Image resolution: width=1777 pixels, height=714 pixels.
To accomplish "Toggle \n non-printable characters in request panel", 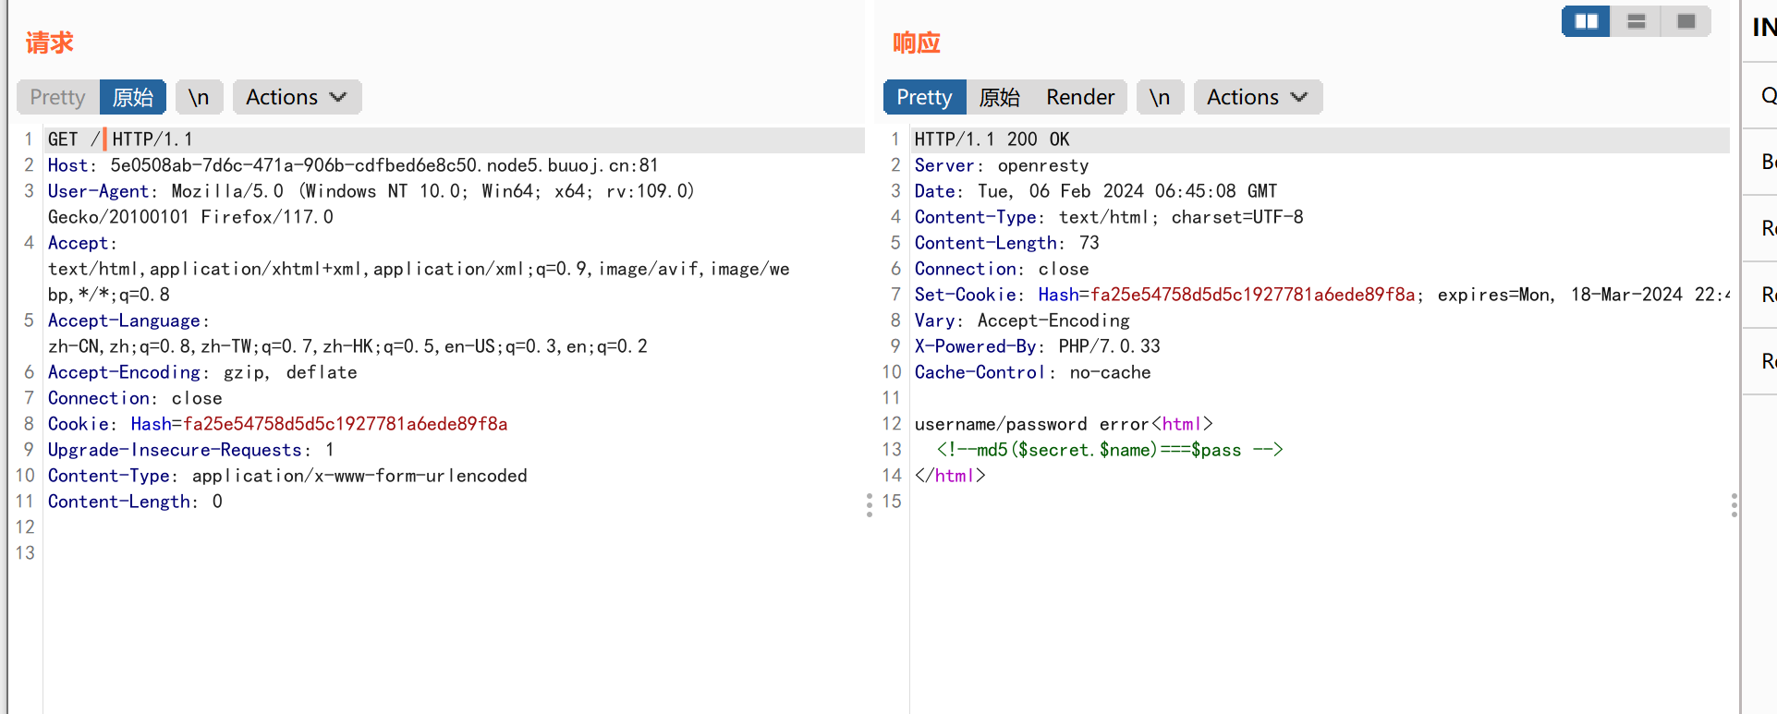I will [x=199, y=97].
